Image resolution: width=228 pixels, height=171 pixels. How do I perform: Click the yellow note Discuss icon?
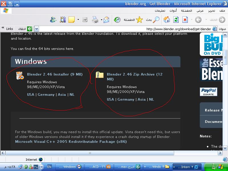(72, 20)
